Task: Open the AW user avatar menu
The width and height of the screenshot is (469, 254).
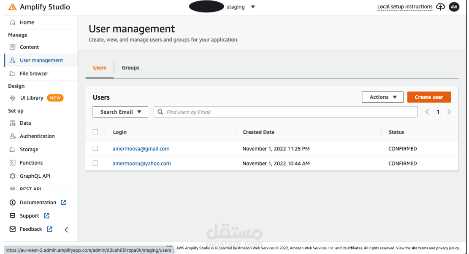Action: pos(454,7)
